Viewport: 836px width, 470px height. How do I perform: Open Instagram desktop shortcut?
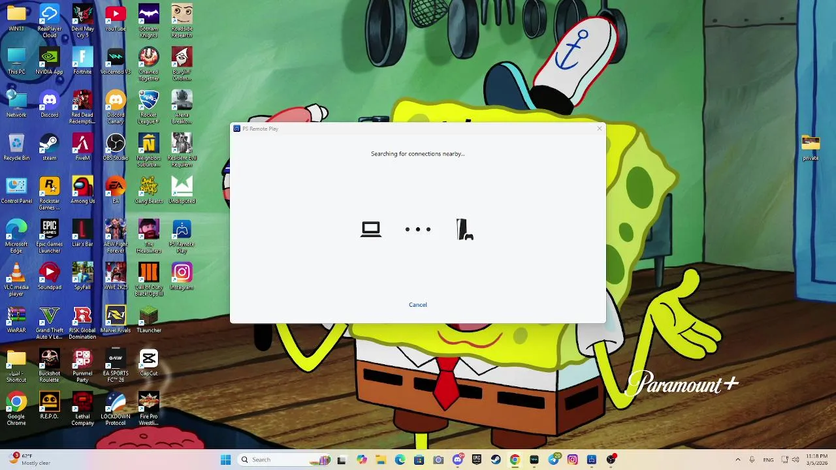(182, 277)
